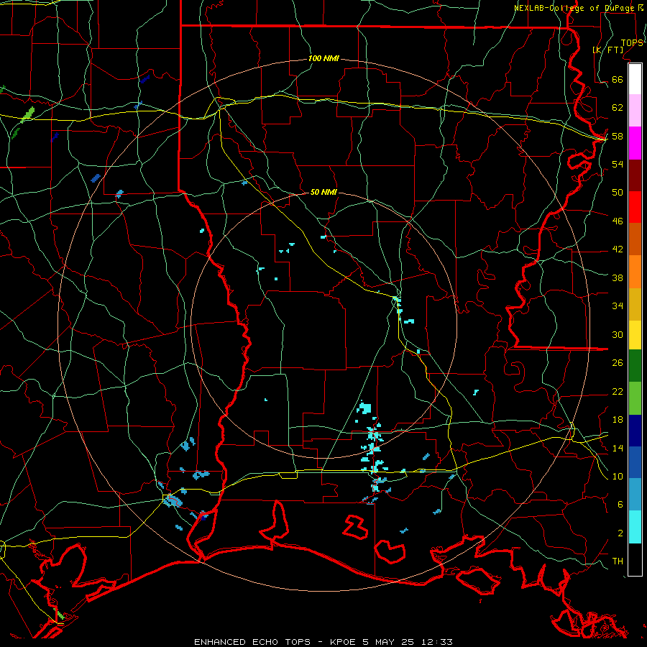
Task: Pick the navy blue legend swatch
Action: pos(635,431)
